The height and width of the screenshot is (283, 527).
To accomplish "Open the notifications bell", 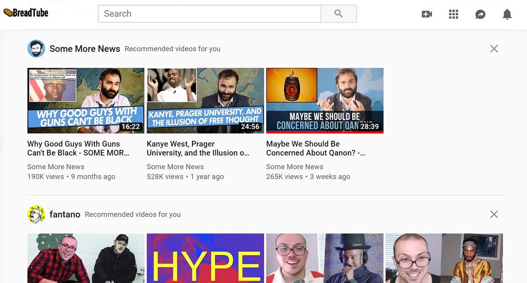I will coord(507,14).
